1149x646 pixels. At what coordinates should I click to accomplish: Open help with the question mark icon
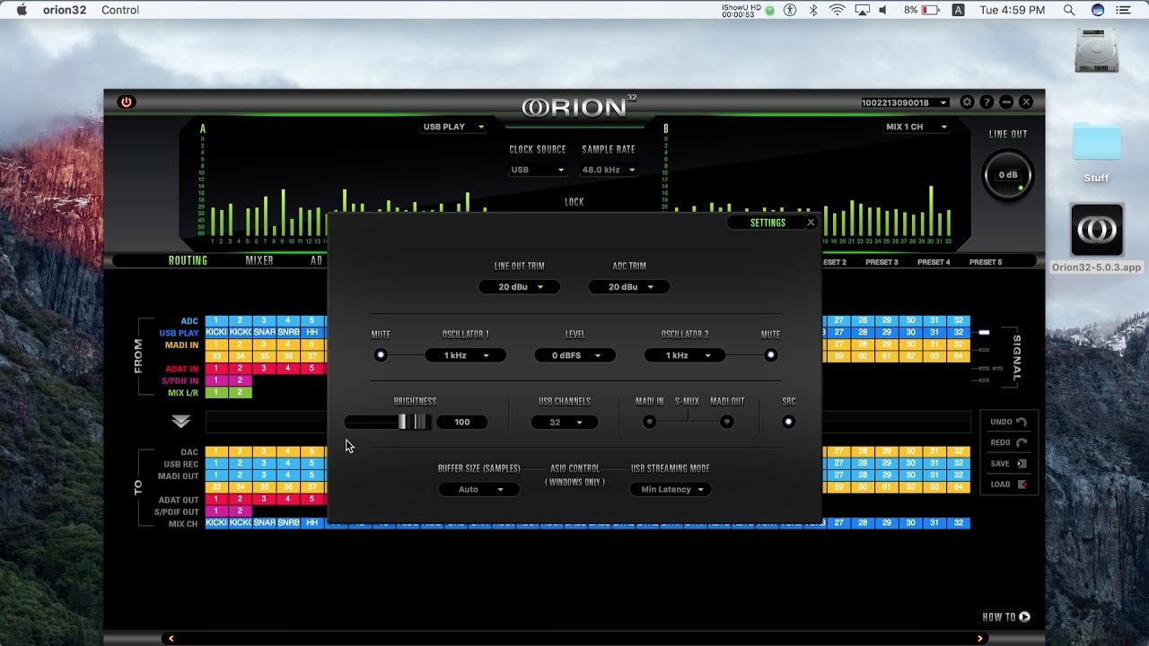[x=987, y=102]
